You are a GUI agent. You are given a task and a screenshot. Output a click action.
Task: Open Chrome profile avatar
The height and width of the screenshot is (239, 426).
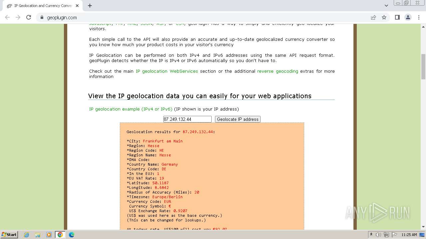(x=408, y=17)
